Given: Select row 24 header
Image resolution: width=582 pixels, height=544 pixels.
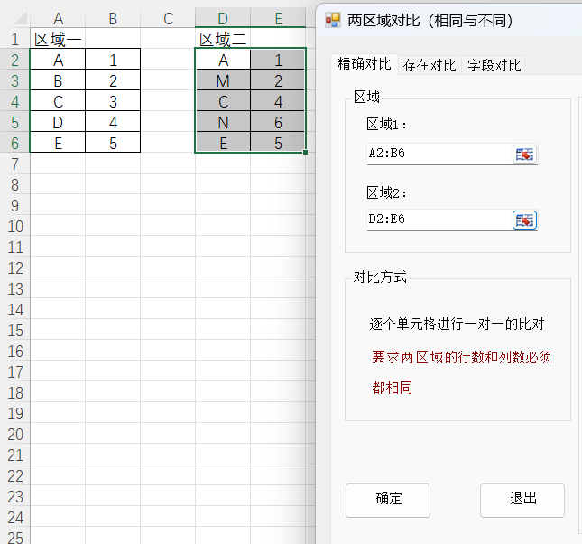Looking at the screenshot, I should [14, 517].
